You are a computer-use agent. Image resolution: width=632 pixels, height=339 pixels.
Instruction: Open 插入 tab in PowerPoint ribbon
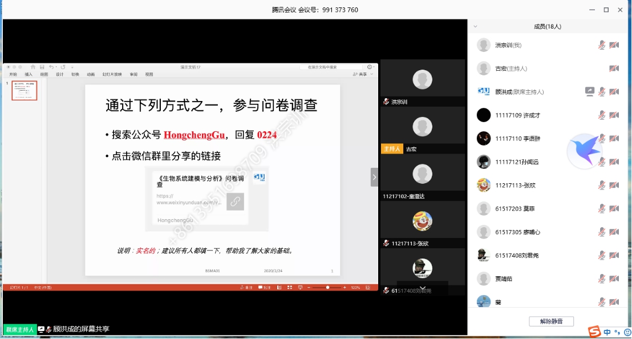tap(29, 74)
